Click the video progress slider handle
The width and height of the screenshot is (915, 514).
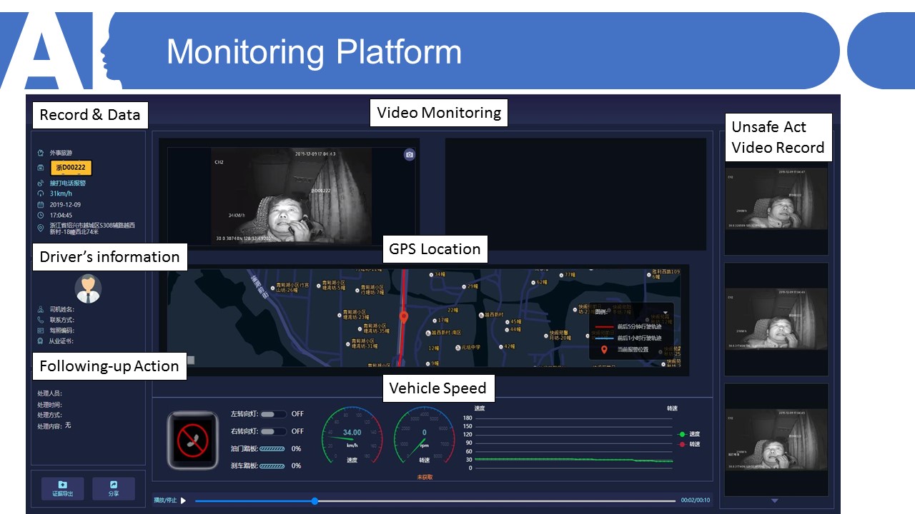click(x=315, y=501)
